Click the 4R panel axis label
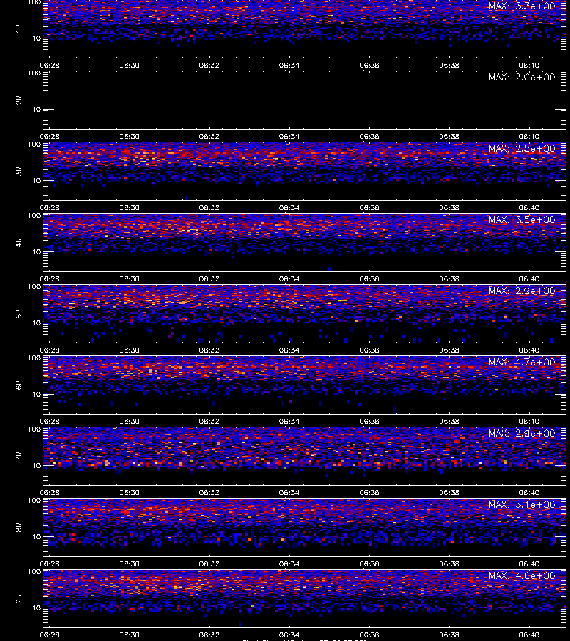Screen dimensions: 570x641 coord(19,242)
